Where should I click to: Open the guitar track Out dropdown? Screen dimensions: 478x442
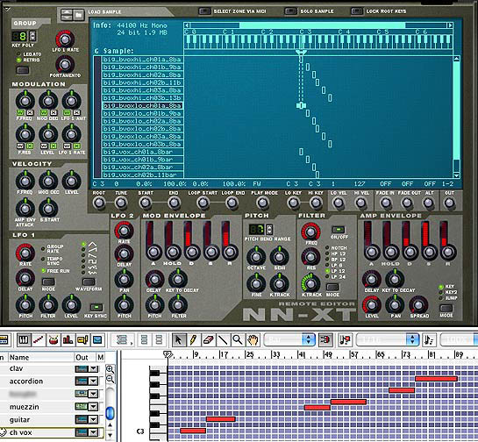click(93, 420)
